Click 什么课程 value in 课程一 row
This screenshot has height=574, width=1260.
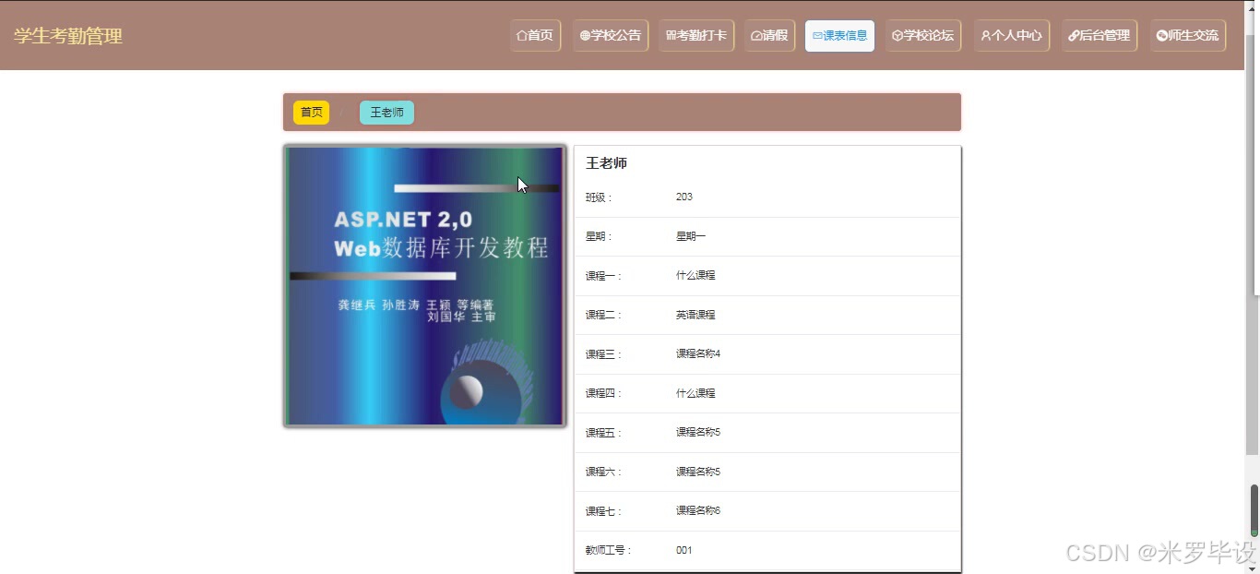[695, 276]
